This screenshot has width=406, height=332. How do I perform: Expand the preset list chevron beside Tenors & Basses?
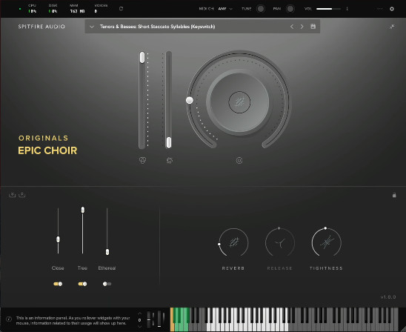(92, 27)
